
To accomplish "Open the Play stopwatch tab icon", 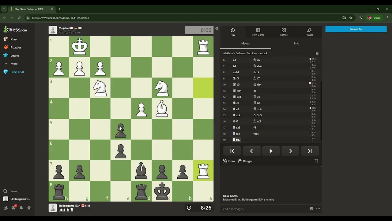I will click(232, 30).
